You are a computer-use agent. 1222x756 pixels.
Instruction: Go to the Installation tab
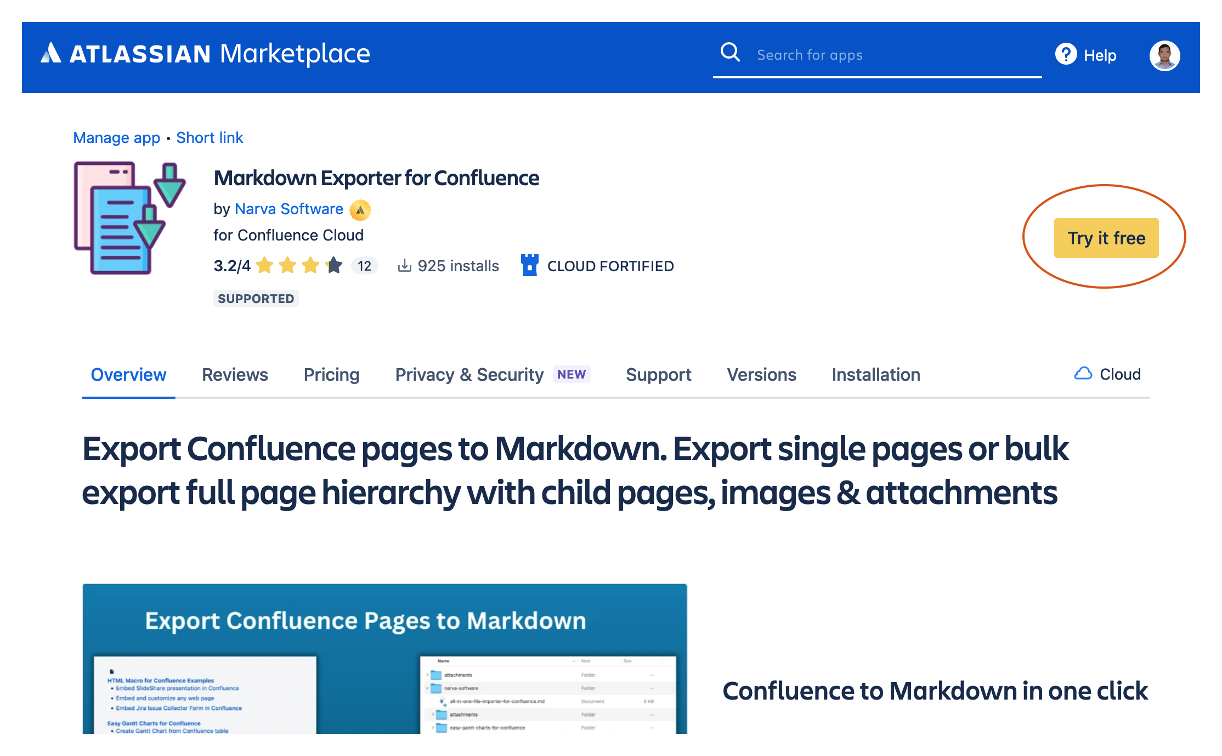[876, 375]
